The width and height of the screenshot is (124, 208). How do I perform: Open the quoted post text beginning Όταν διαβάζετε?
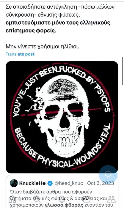(61, 198)
